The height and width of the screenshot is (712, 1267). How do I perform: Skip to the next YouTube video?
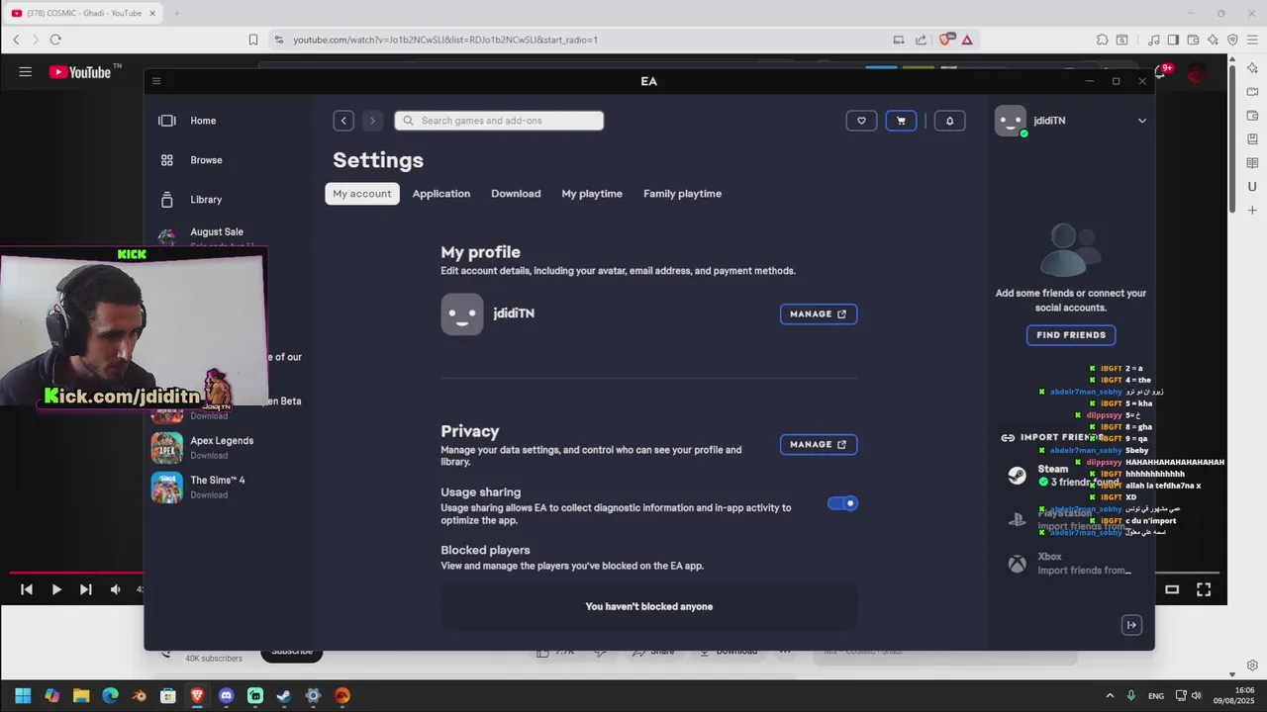[86, 589]
